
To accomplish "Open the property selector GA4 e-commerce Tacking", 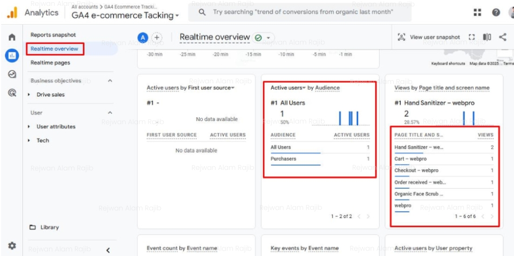I will (x=124, y=16).
